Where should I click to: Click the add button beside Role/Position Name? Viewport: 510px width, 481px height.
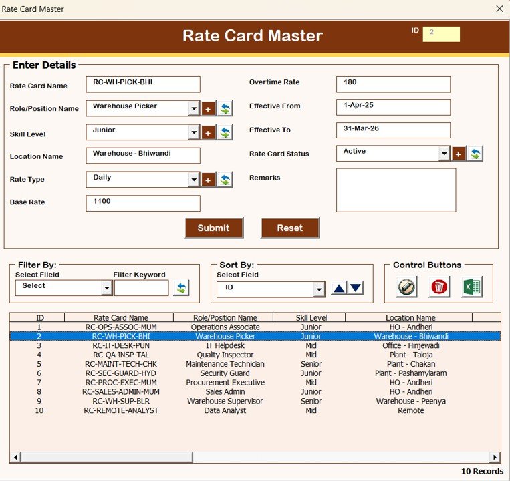(209, 109)
